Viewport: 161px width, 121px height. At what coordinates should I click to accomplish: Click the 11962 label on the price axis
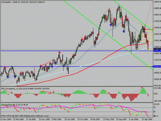pyautogui.click(x=157, y=47)
